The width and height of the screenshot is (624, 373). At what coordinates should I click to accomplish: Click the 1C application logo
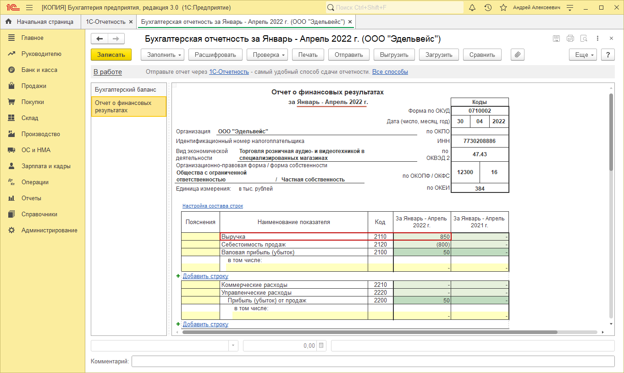tap(12, 8)
